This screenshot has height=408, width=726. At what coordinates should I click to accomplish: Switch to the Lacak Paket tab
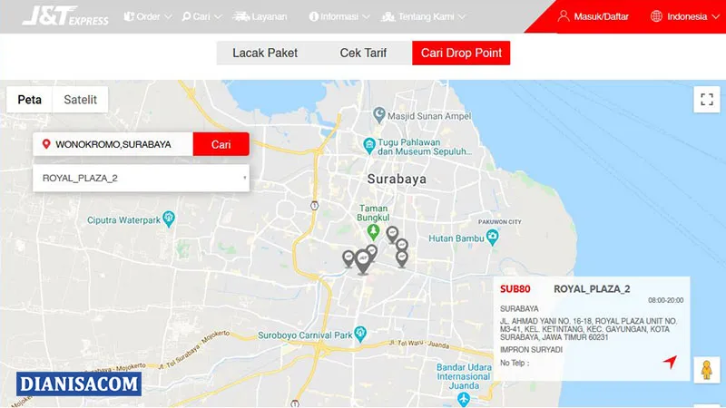265,53
